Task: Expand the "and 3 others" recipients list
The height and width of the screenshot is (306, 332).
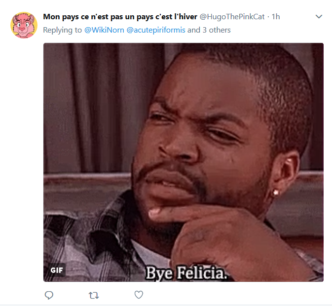Action: [209, 30]
